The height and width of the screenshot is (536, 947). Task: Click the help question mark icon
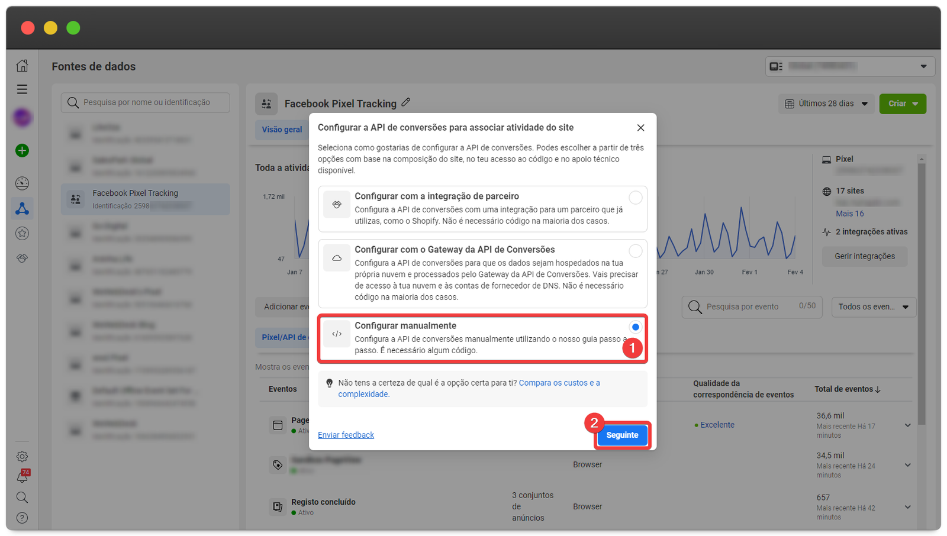(x=22, y=518)
